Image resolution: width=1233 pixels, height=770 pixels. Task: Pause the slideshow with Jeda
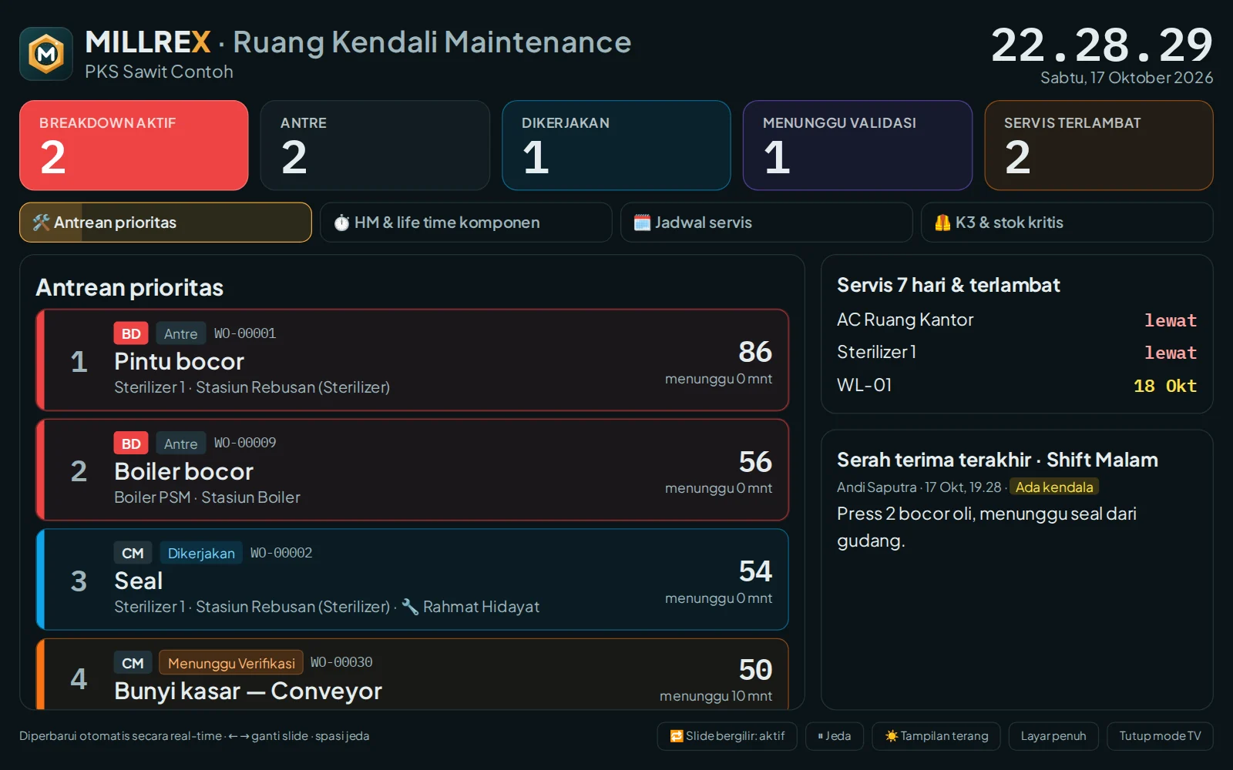click(835, 736)
